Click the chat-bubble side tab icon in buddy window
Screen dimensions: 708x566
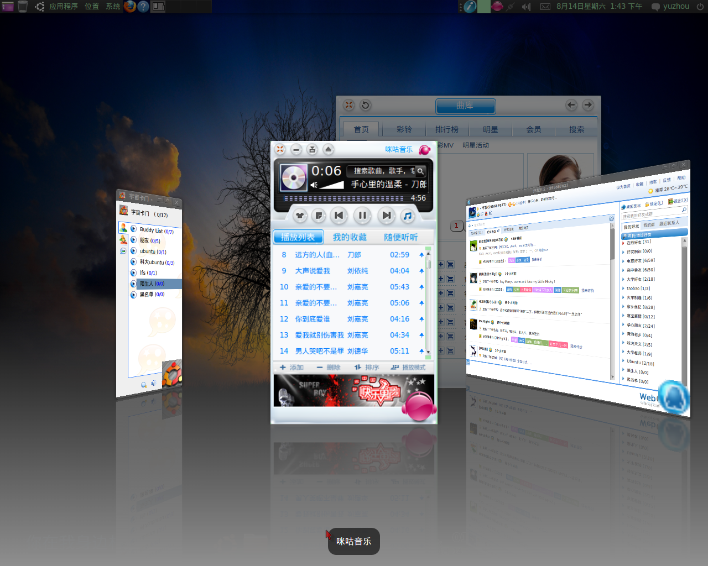coord(123,250)
